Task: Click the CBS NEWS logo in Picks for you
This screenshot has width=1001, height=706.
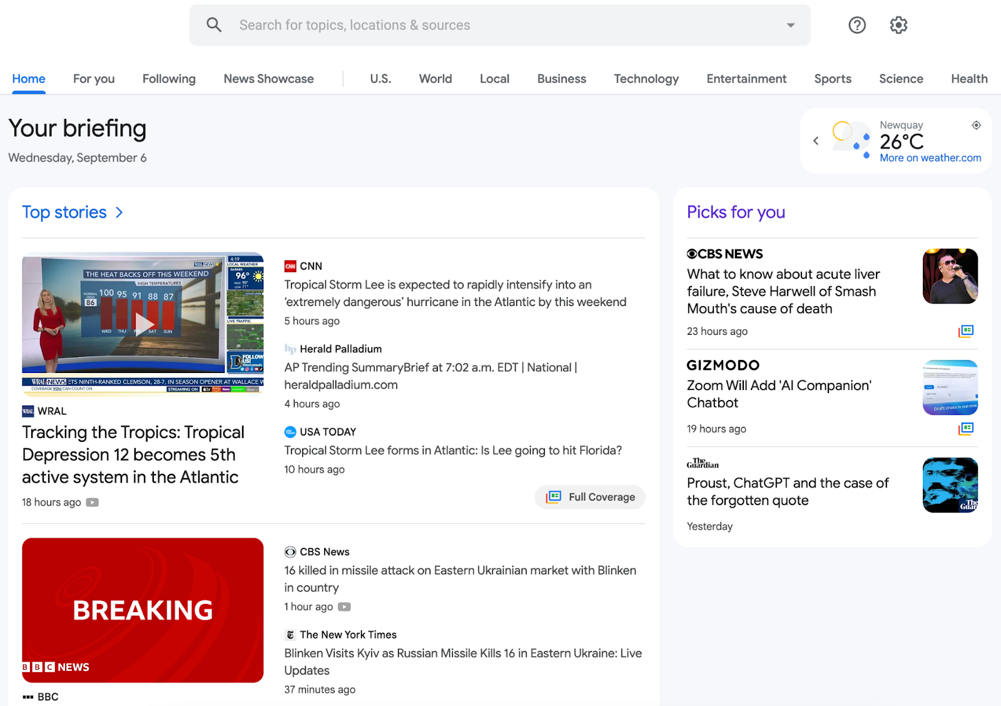Action: [x=724, y=254]
